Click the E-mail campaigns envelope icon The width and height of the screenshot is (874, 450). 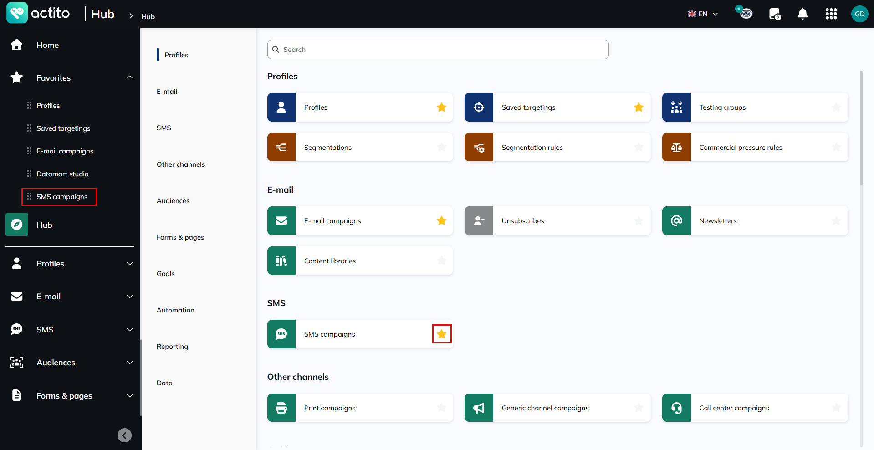(281, 221)
